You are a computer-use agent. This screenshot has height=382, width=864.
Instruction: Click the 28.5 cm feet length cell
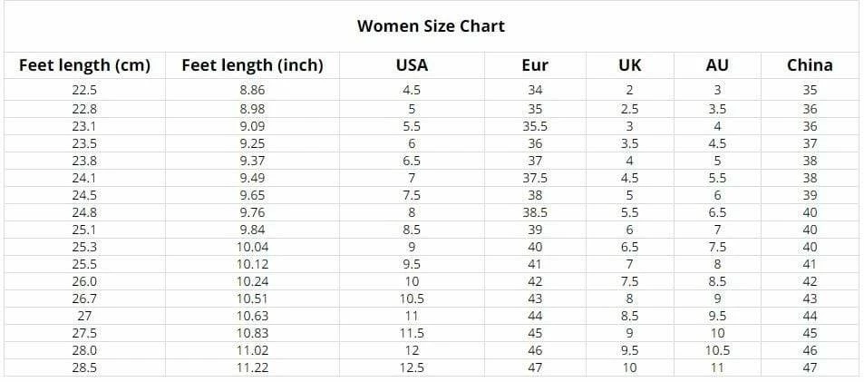coord(84,367)
